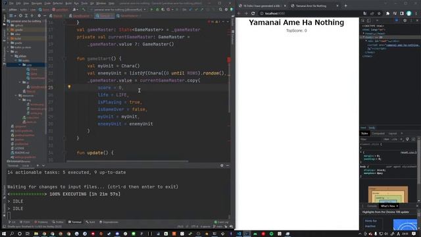This screenshot has height=237, width=421.
Task: Click the build hammer icon in IDE toolbar
Action: [84, 9]
